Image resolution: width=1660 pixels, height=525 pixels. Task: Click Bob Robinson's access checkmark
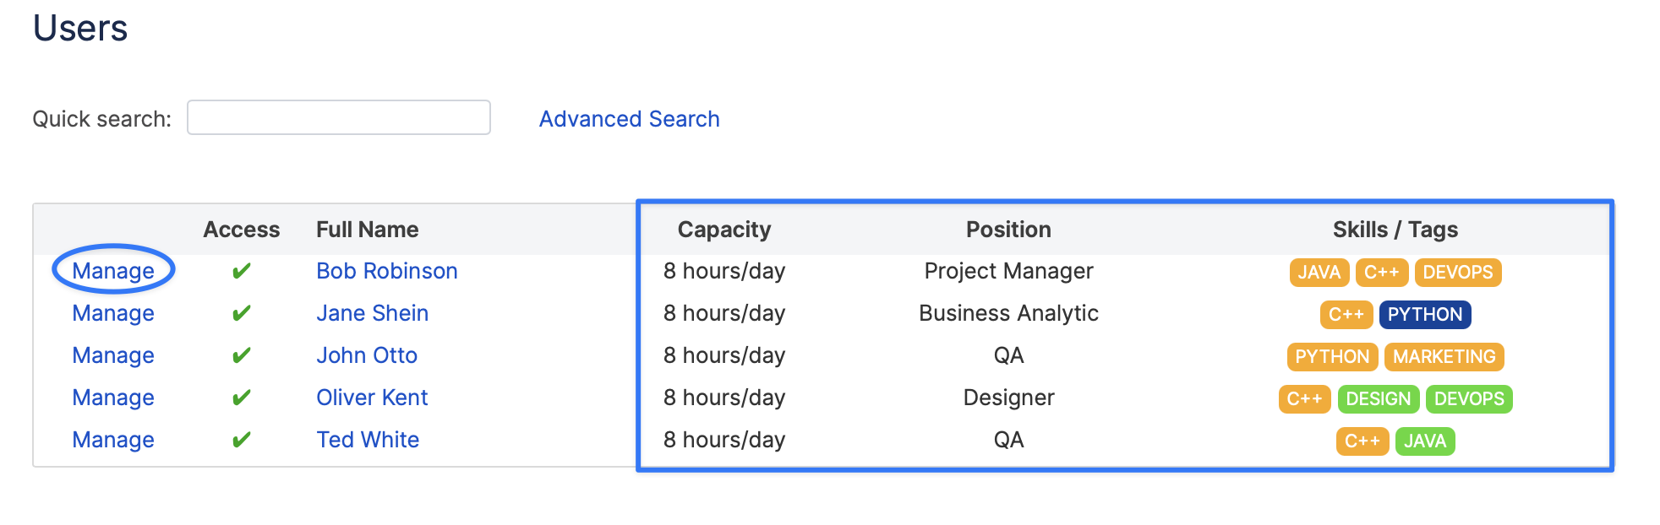[x=241, y=271]
